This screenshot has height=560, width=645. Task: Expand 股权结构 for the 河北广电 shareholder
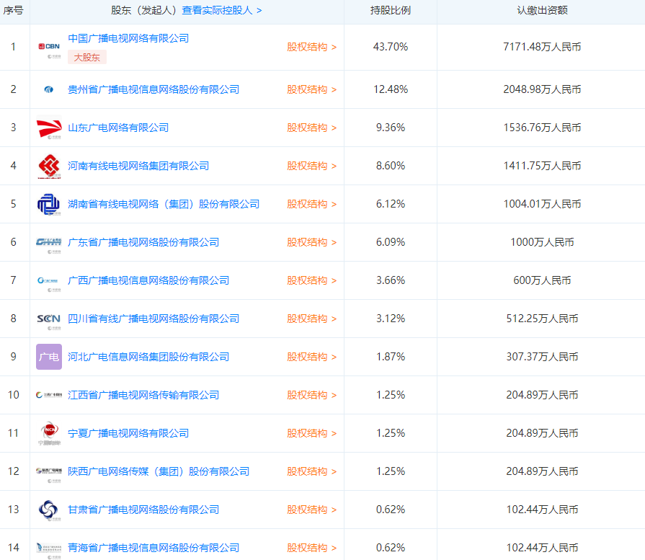tap(312, 357)
